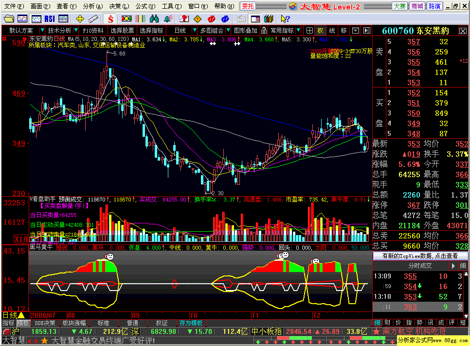470x346 pixels.
Task: Click the 路演 button in the title bar
Action: [434, 6]
